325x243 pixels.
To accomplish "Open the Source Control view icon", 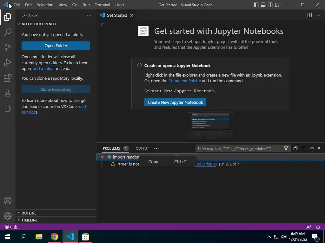I will (x=8, y=47).
